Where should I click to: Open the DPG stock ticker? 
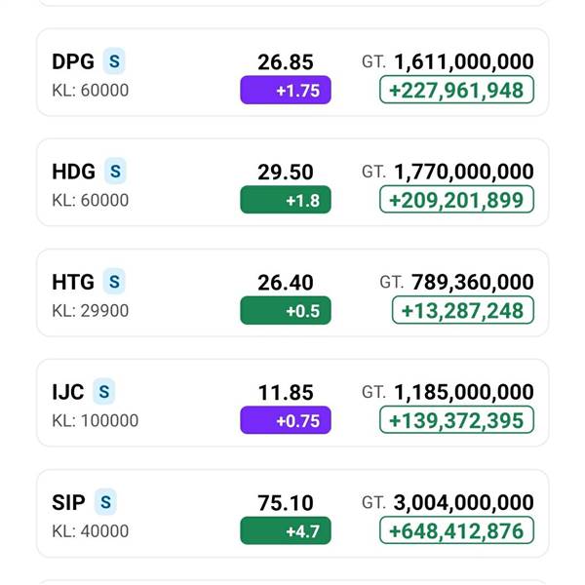(x=73, y=61)
